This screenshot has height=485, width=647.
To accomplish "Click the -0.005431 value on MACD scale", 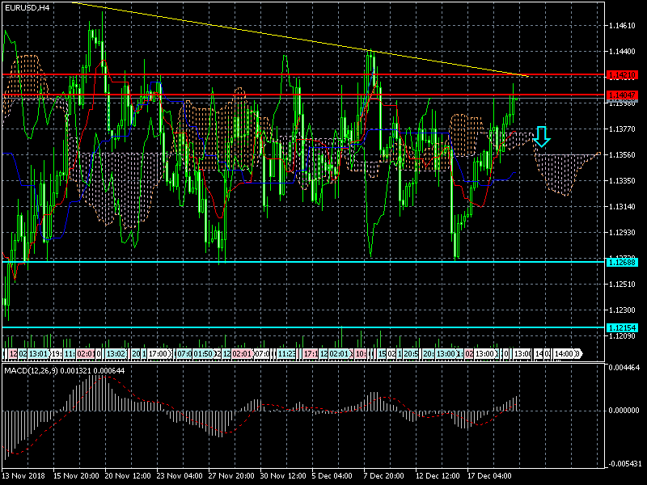I will (x=623, y=463).
